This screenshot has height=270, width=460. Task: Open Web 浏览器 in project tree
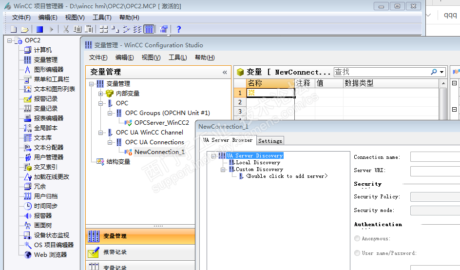tap(51, 255)
